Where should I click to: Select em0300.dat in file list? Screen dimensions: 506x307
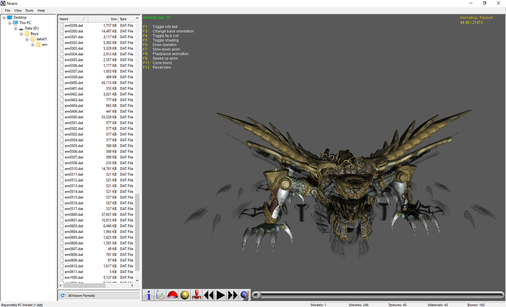(74, 31)
